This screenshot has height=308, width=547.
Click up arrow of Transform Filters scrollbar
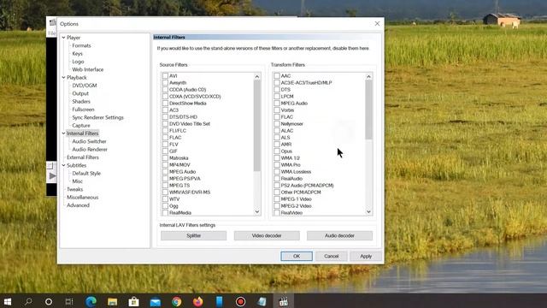368,76
